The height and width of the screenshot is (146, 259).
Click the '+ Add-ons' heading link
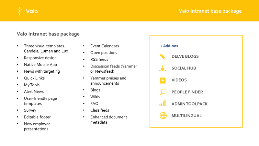pyautogui.click(x=169, y=46)
